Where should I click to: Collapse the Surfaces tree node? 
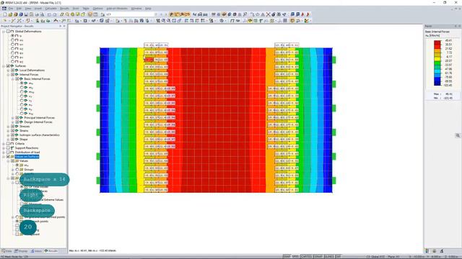(x=4, y=65)
